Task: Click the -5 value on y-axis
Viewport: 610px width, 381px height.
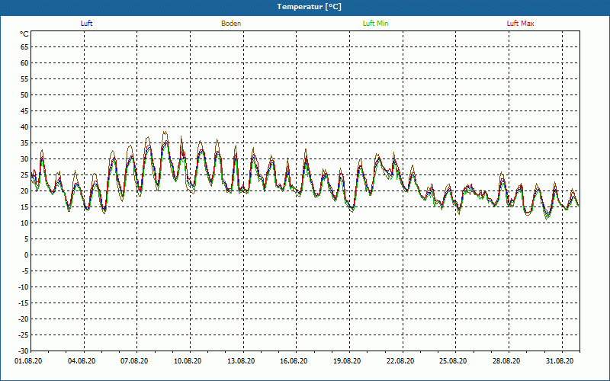Action: click(x=25, y=271)
